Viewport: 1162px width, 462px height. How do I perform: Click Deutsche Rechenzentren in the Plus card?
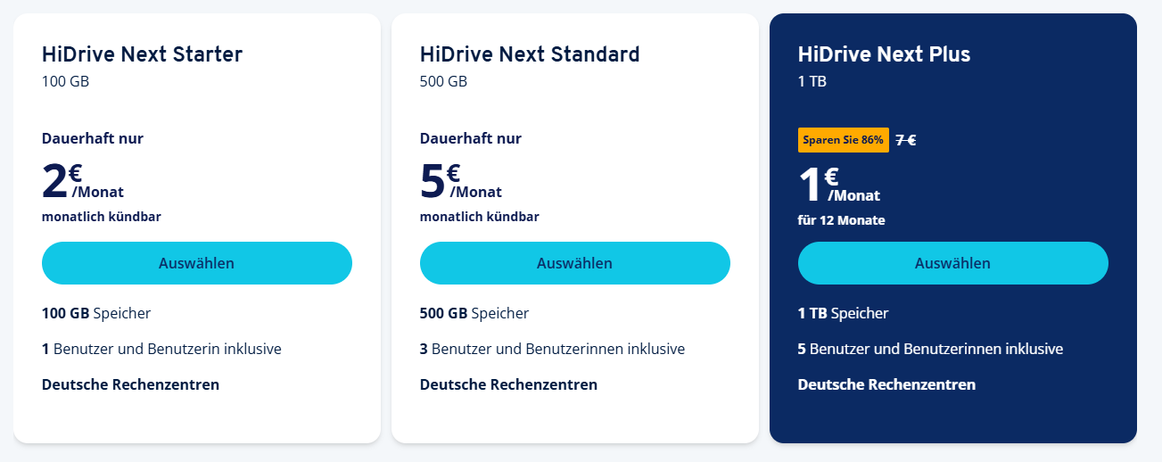click(886, 384)
